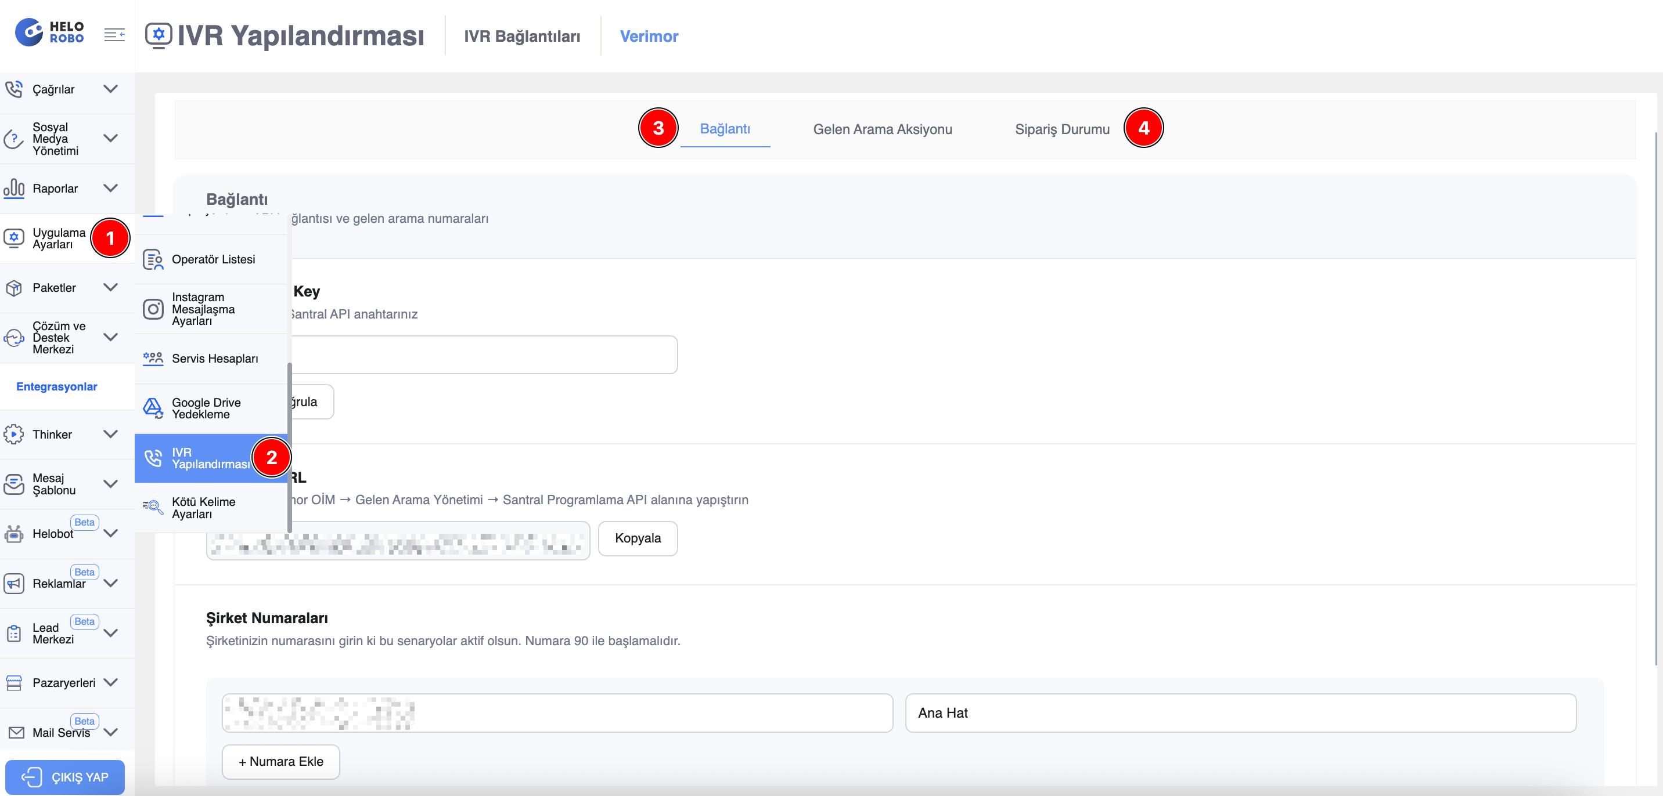Click the IVR Yapılandırması header gear icon
The height and width of the screenshot is (796, 1663).
(x=158, y=35)
